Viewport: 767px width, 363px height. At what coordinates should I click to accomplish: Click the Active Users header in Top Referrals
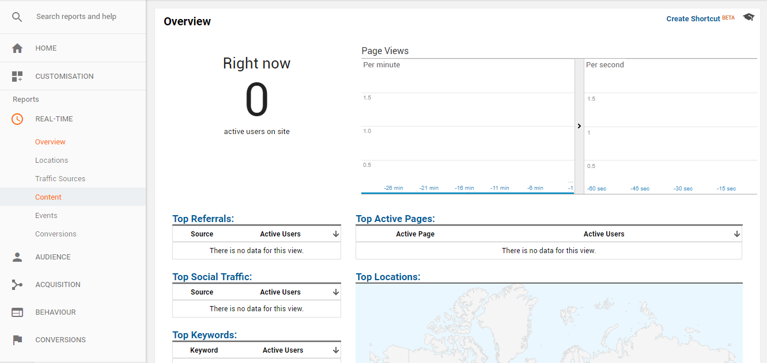tap(280, 234)
